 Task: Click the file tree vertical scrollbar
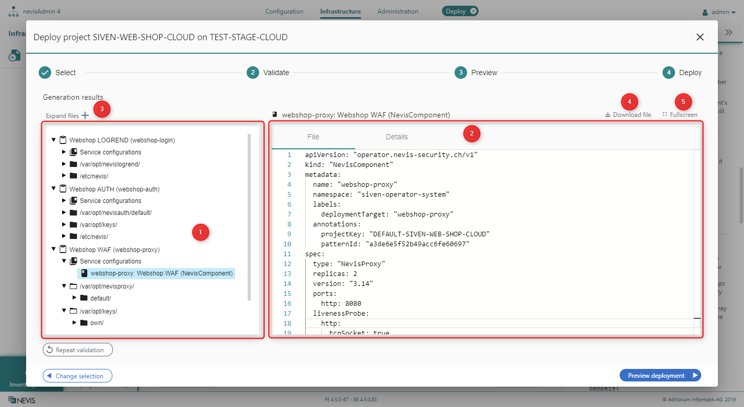pyautogui.click(x=249, y=217)
